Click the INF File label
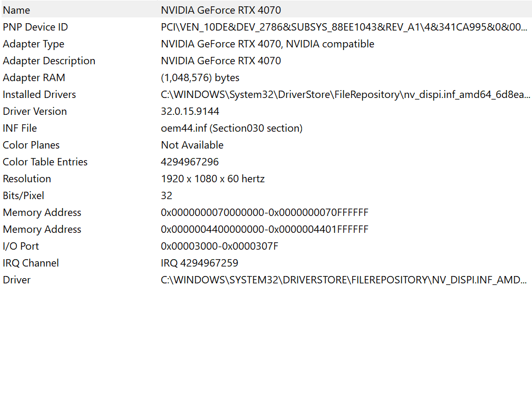The image size is (532, 394). pos(20,128)
